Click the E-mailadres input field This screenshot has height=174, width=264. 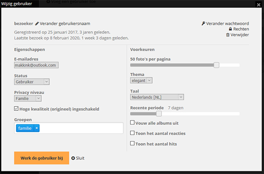click(x=36, y=65)
